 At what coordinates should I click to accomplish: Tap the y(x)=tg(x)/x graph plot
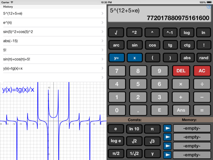click(x=53, y=121)
